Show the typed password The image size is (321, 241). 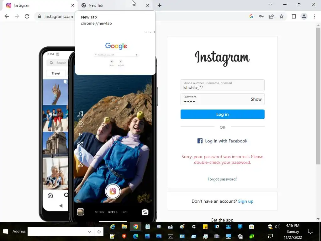pyautogui.click(x=256, y=99)
